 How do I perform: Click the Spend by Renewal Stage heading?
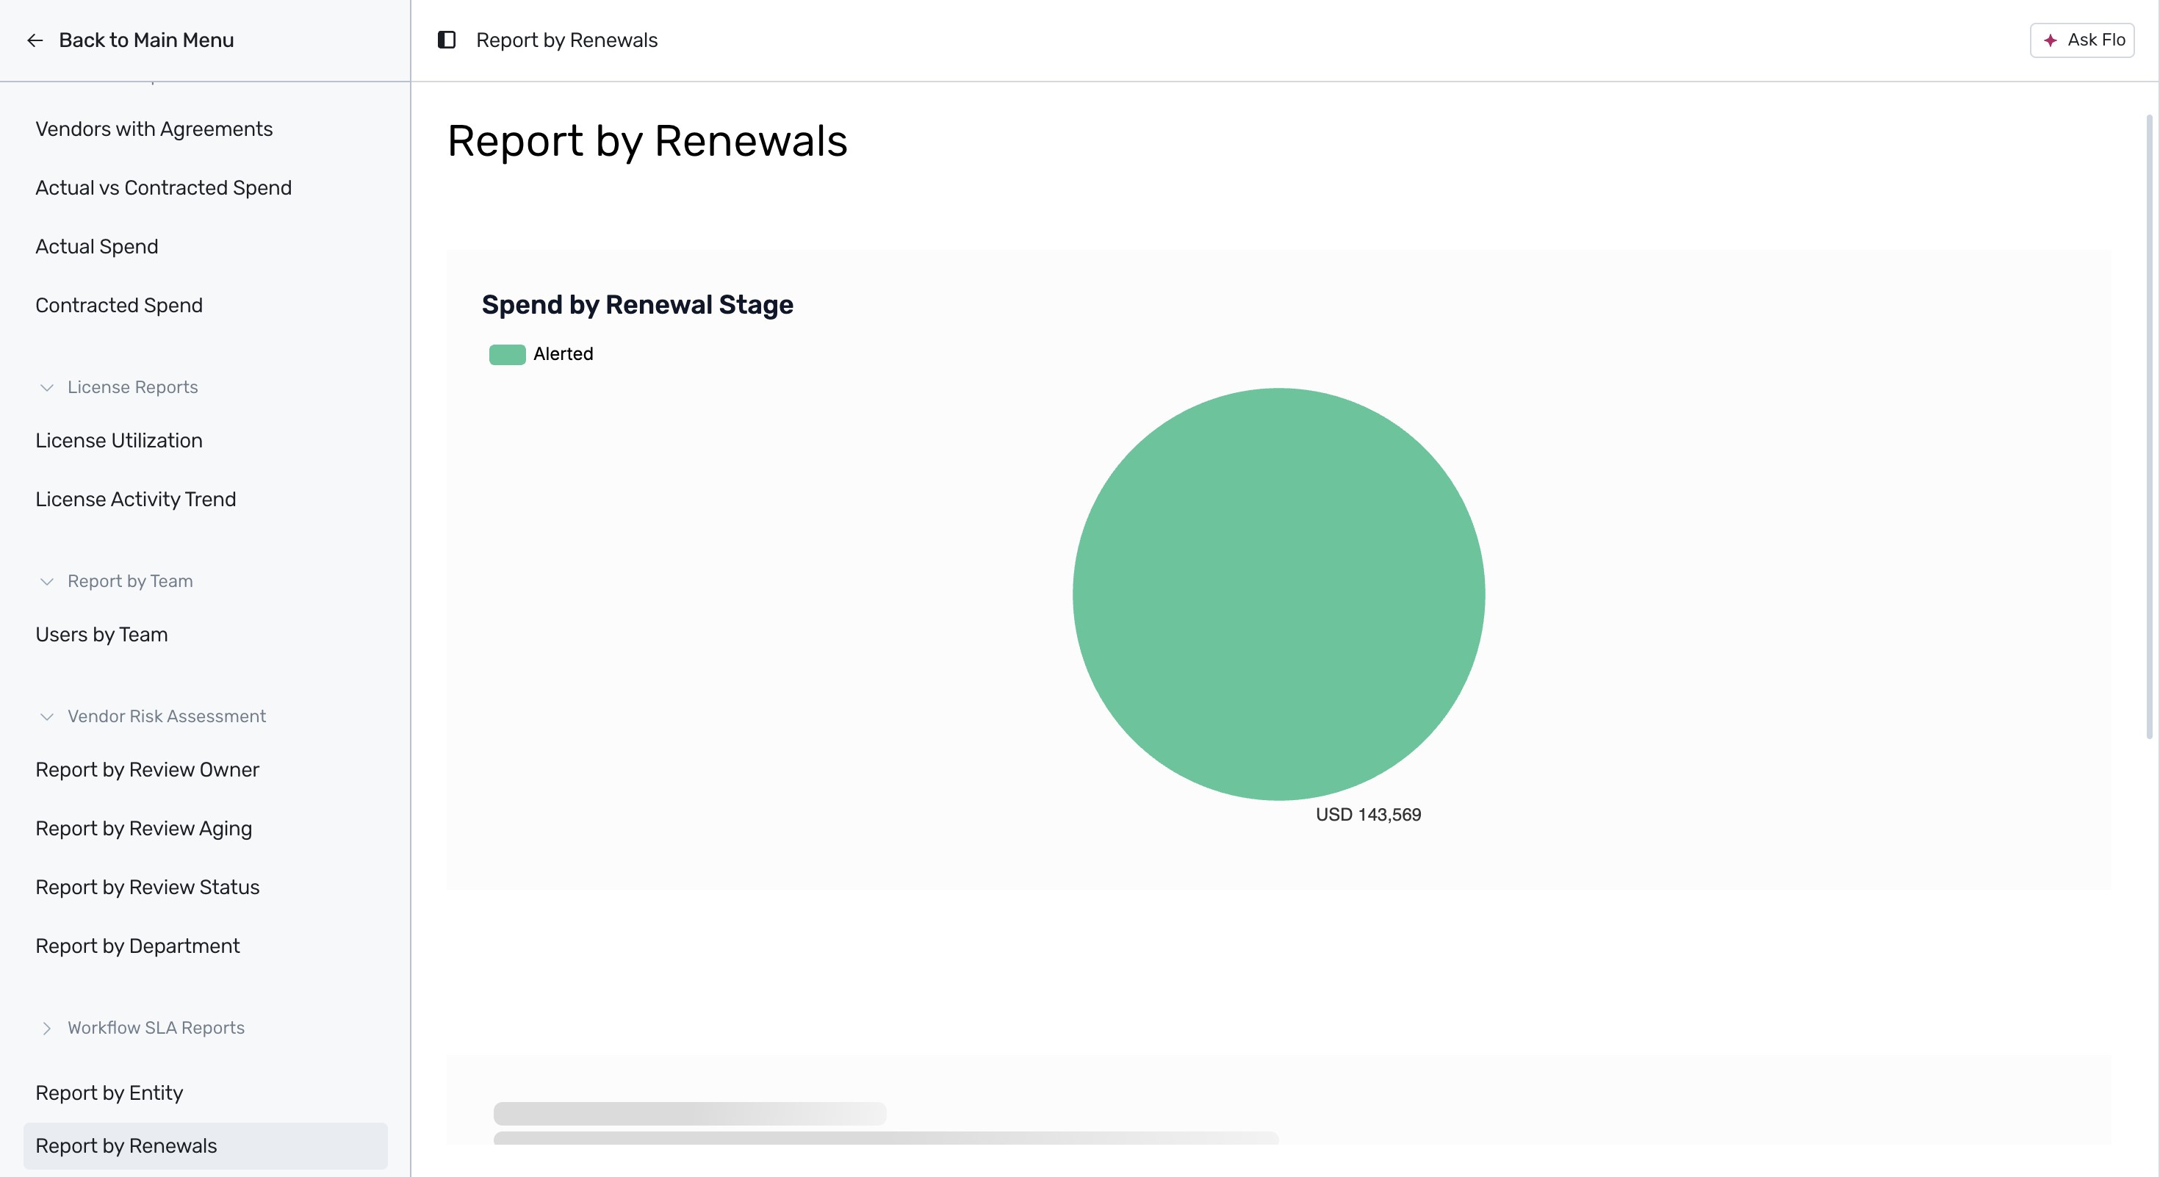point(637,304)
